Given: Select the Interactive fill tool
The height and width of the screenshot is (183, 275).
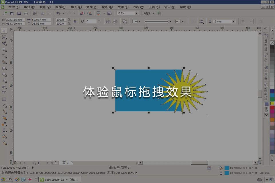Looking at the screenshot, I should pos(4,143).
